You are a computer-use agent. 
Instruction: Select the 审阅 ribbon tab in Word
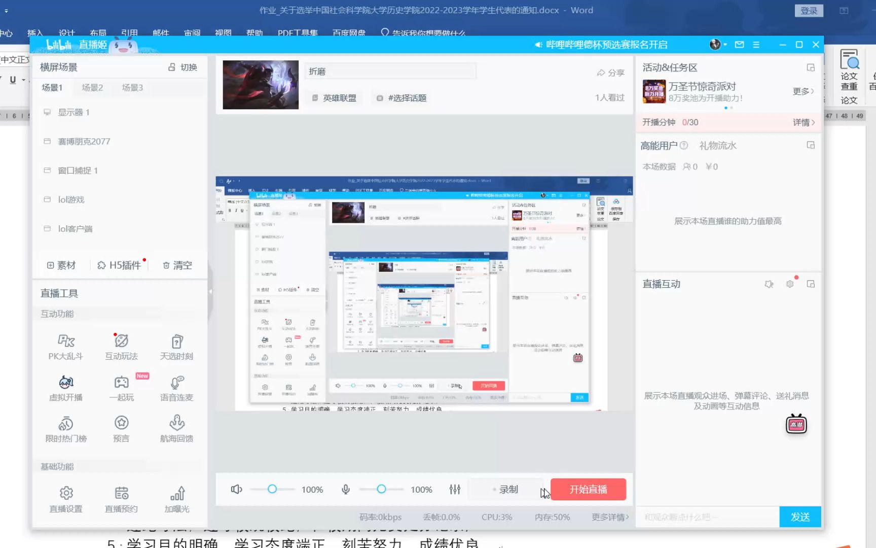click(x=193, y=32)
